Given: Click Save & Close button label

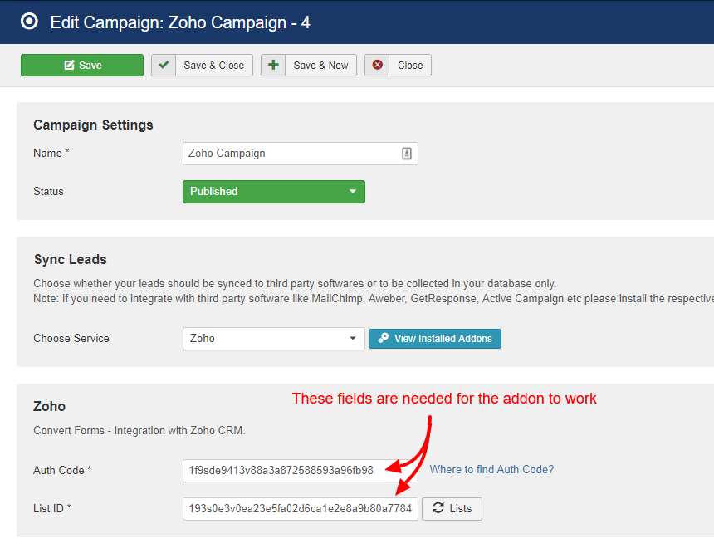Looking at the screenshot, I should pos(214,65).
